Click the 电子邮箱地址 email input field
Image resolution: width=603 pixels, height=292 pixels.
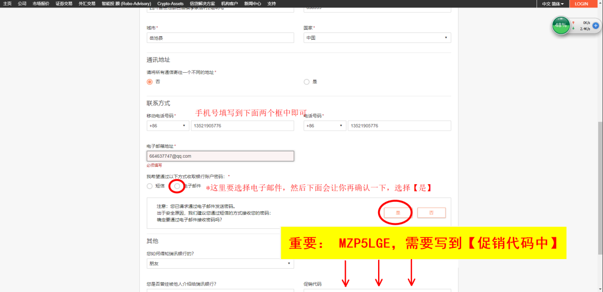pyautogui.click(x=220, y=156)
